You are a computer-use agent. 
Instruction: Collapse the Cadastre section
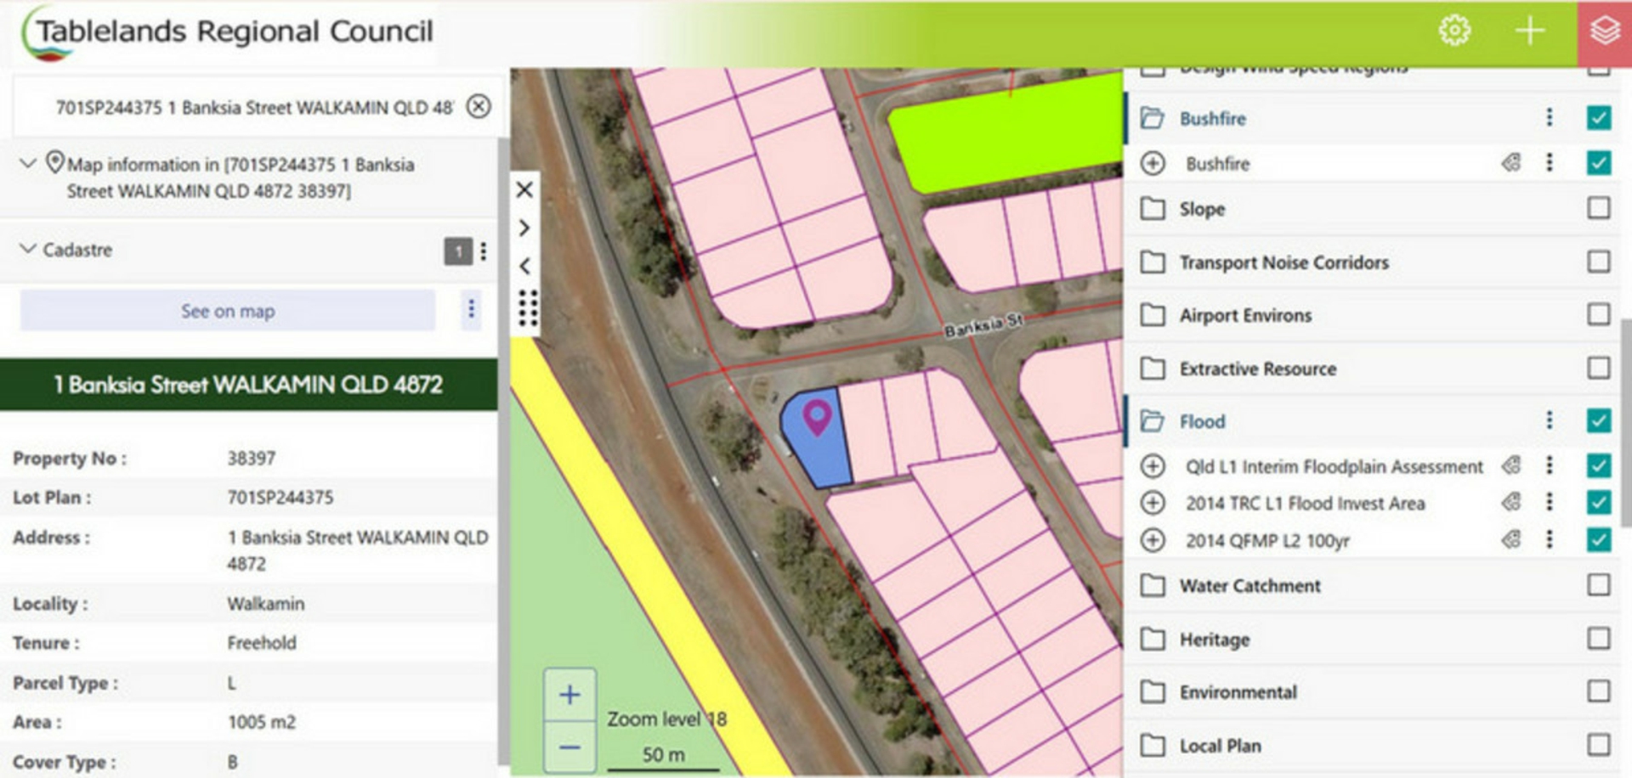(28, 249)
